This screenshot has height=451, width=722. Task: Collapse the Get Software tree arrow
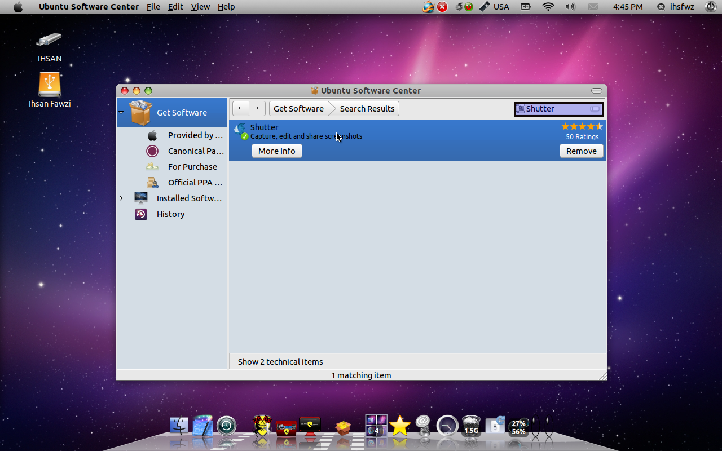121,113
